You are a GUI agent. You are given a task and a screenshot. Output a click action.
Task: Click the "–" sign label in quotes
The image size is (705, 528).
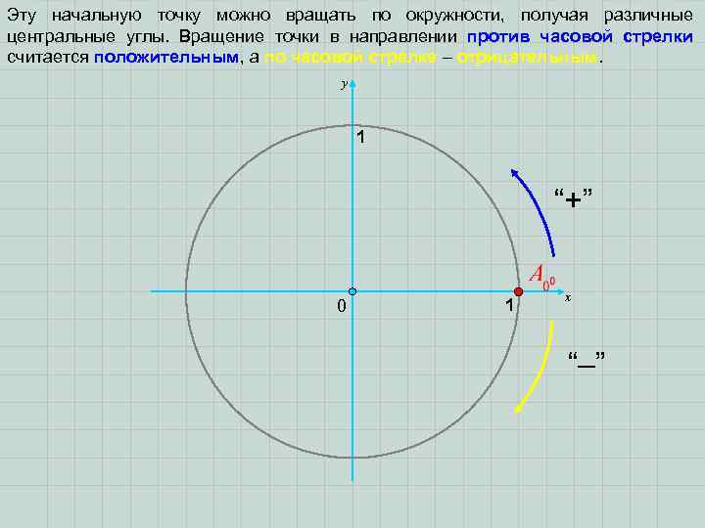click(587, 361)
